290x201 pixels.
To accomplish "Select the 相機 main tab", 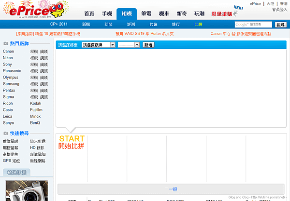I will click(x=127, y=14).
